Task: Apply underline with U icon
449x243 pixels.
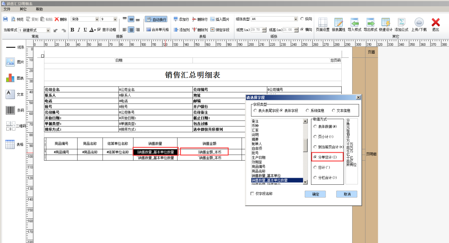Action: [85, 30]
